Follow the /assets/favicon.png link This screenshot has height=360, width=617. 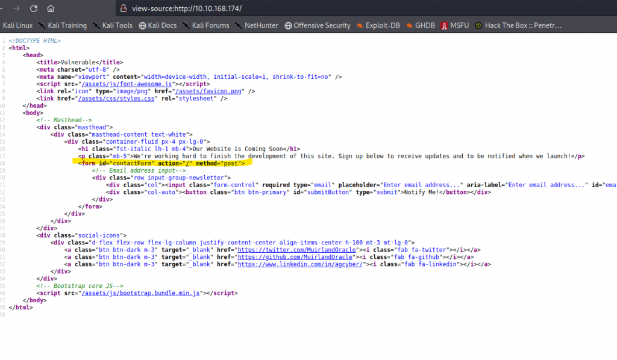pos(208,91)
